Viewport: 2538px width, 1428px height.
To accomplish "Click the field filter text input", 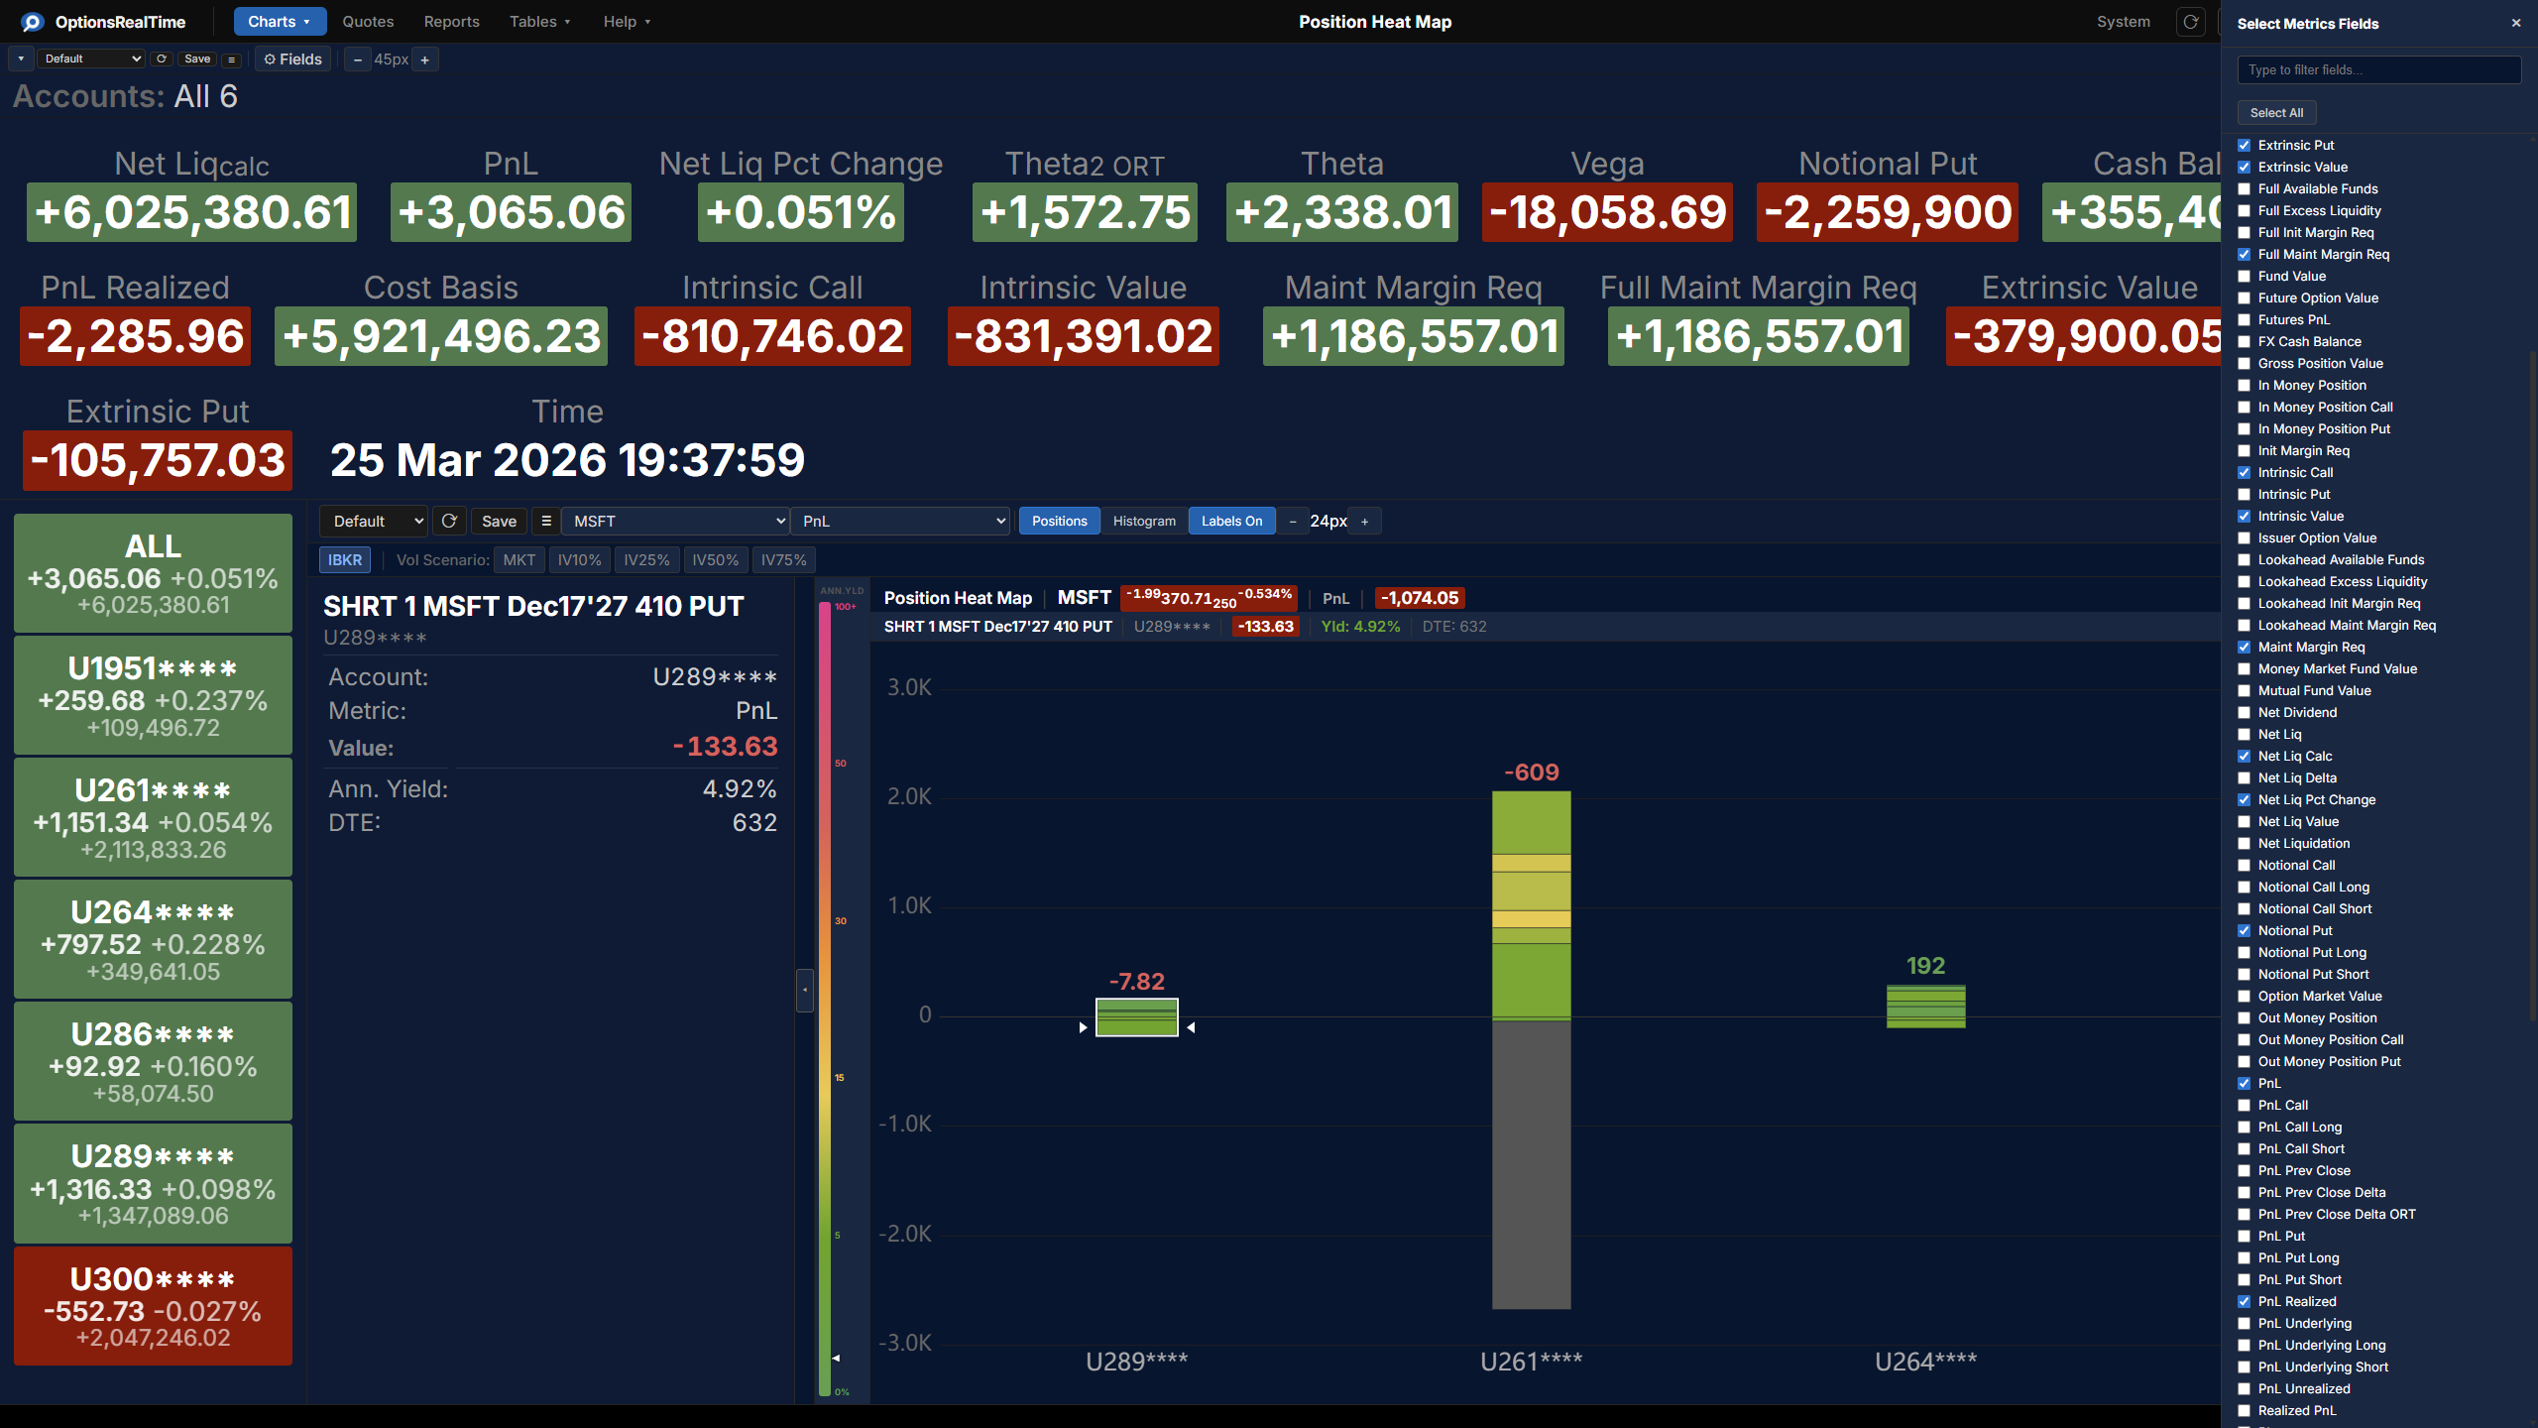I will coord(2379,69).
